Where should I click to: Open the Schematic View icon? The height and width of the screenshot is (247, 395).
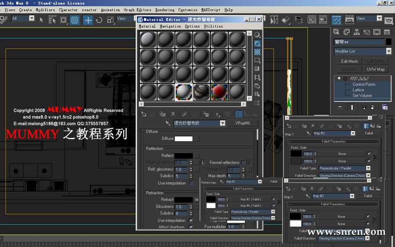pos(323,20)
